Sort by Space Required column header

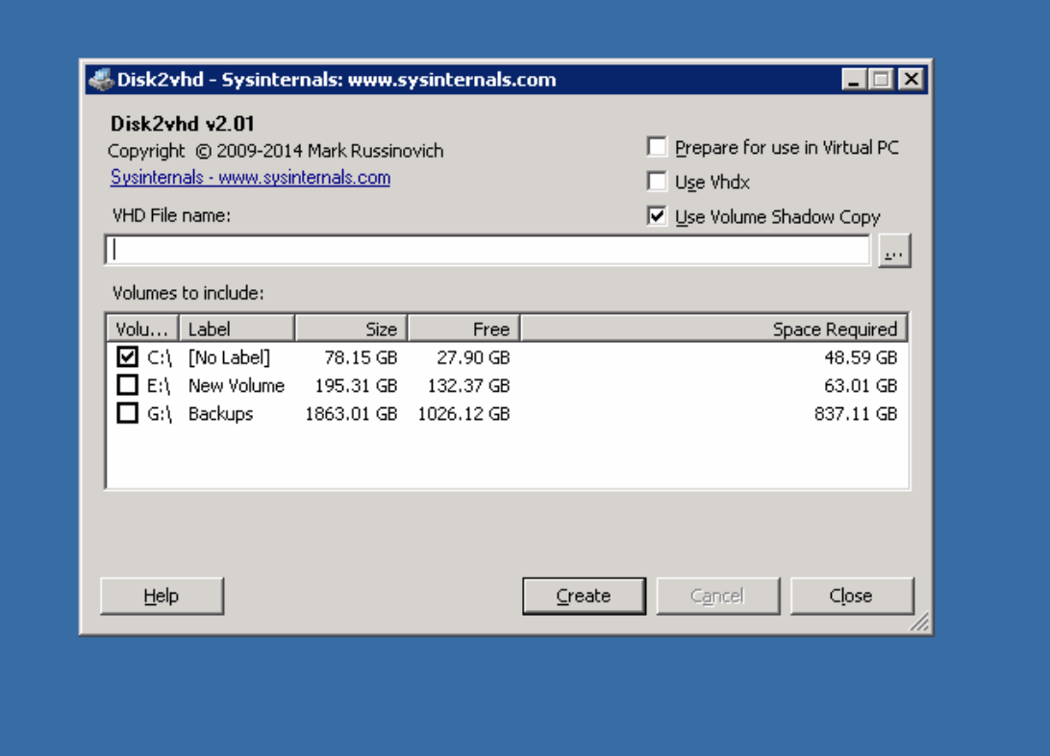[x=713, y=329]
